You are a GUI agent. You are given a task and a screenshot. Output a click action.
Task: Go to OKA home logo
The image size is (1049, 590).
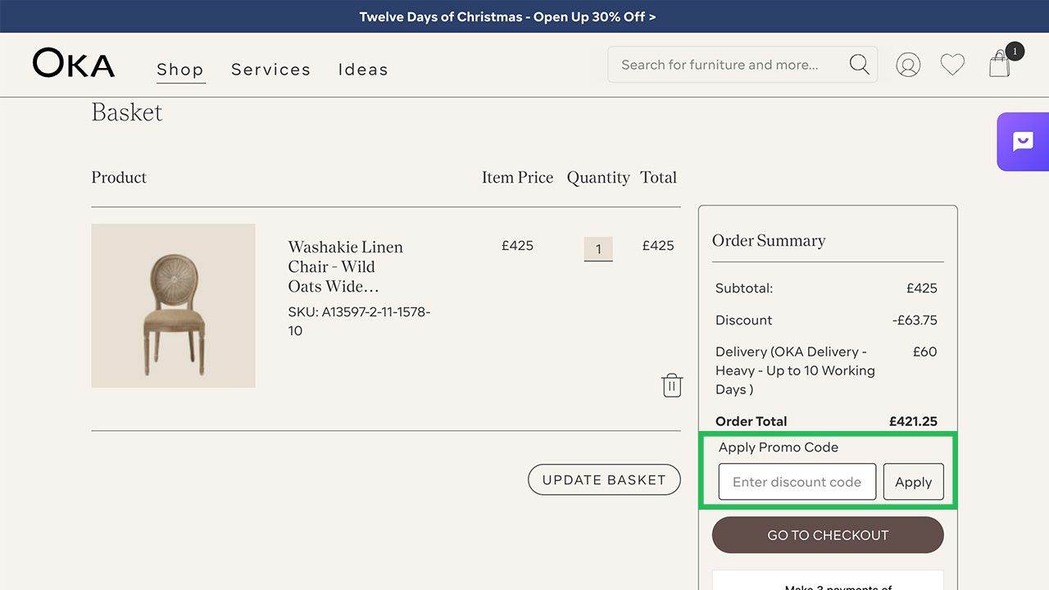74,64
